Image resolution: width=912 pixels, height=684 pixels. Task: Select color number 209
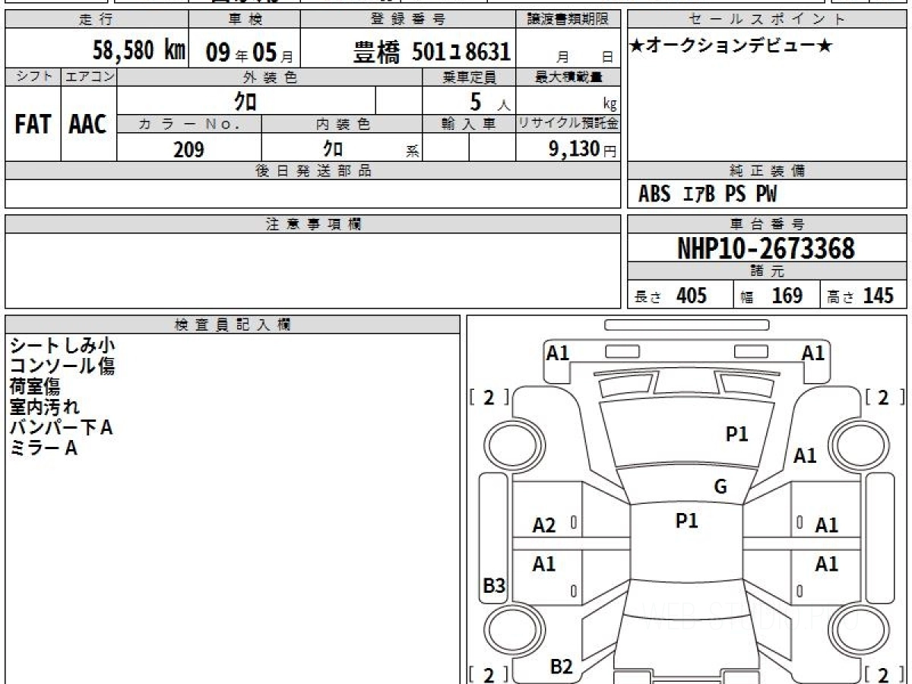click(188, 149)
